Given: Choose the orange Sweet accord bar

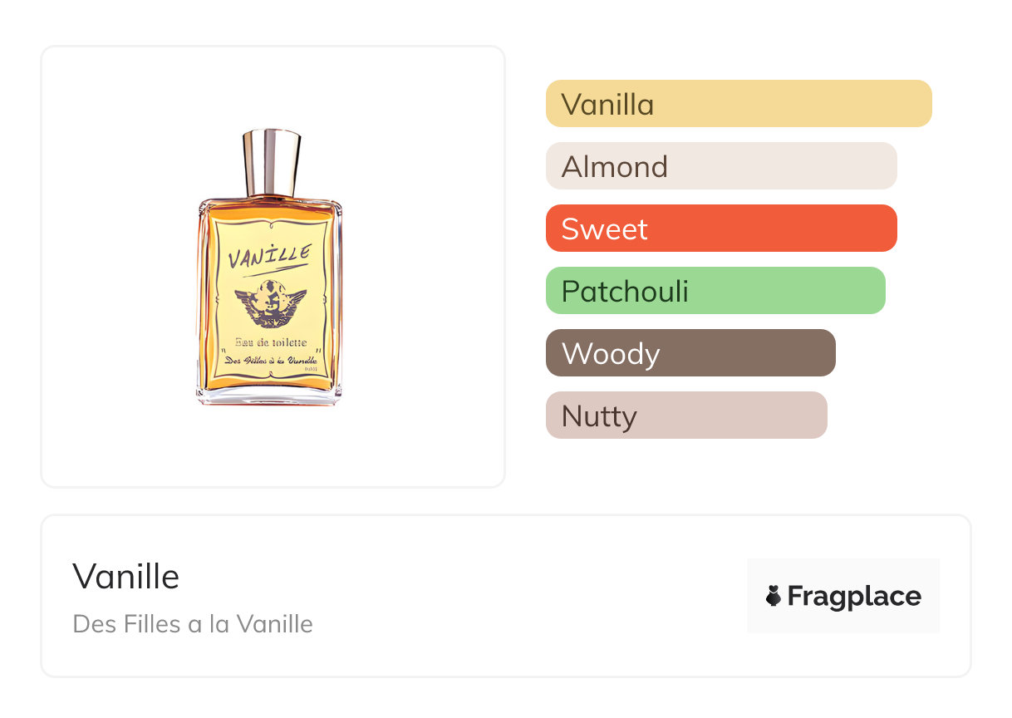Looking at the screenshot, I should coord(721,229).
